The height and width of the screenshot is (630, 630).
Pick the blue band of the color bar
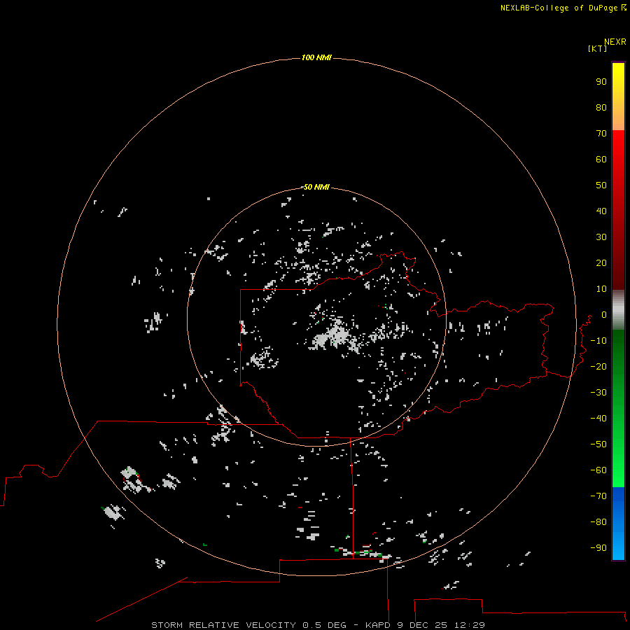click(618, 524)
